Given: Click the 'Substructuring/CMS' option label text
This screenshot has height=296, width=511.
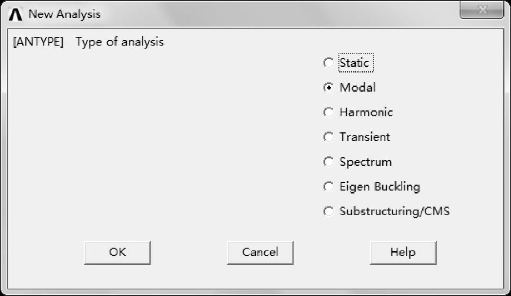Looking at the screenshot, I should pyautogui.click(x=394, y=211).
